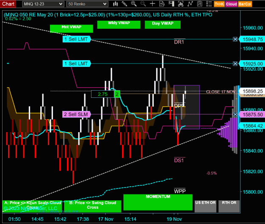The height and width of the screenshot is (224, 265).
Task: Toggle the RTH OR gray button
Action: click(229, 206)
